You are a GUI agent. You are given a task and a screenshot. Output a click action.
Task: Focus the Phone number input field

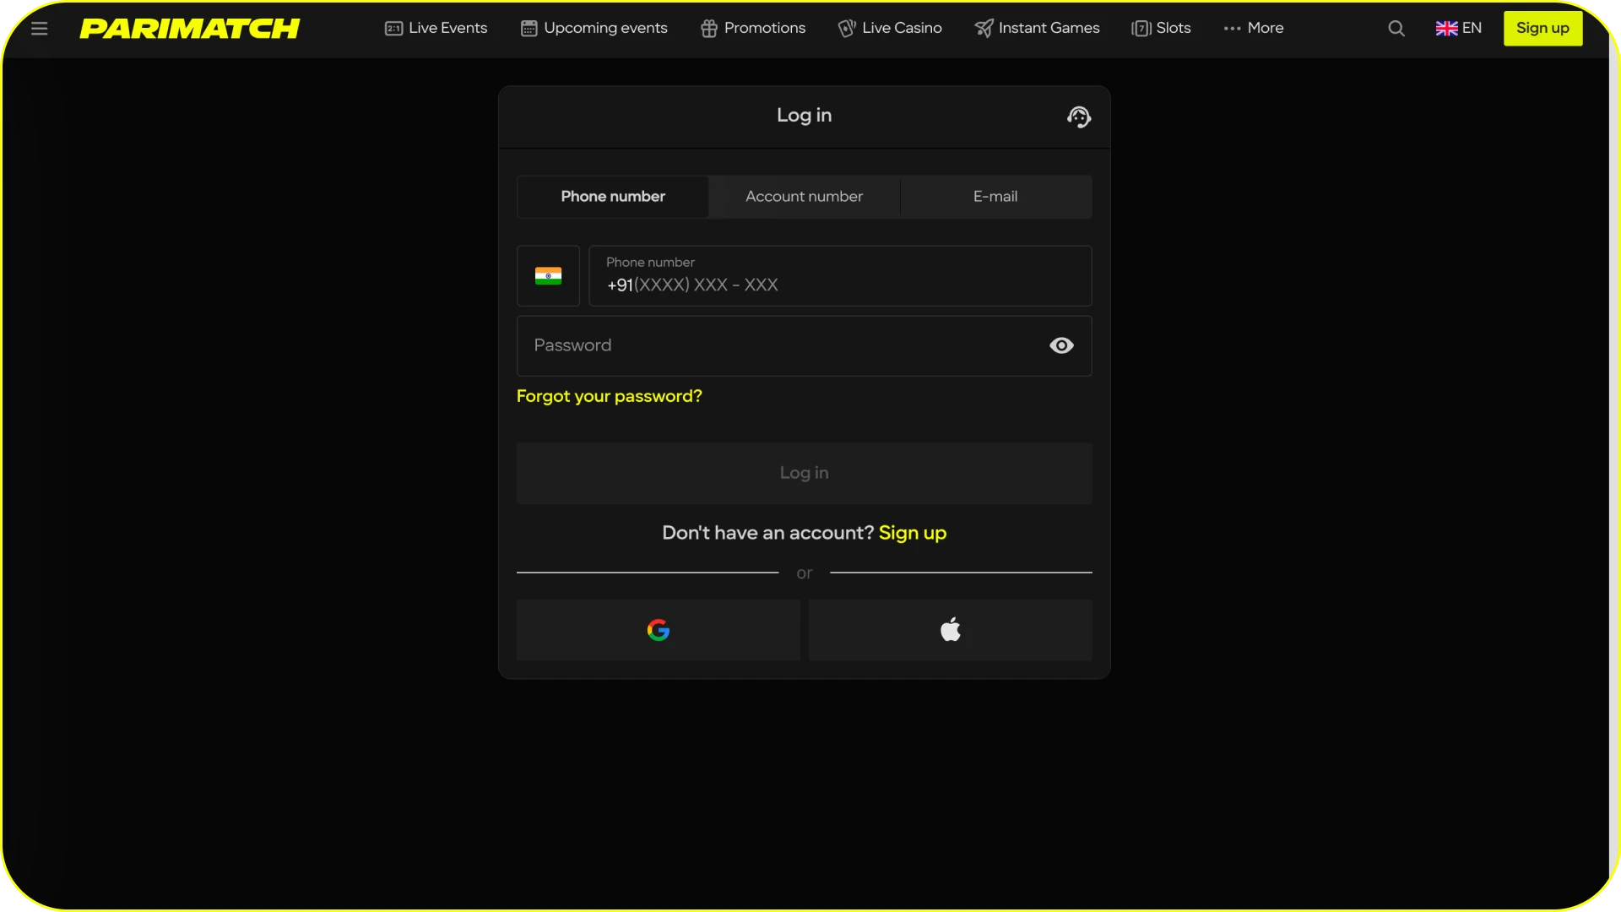point(840,276)
